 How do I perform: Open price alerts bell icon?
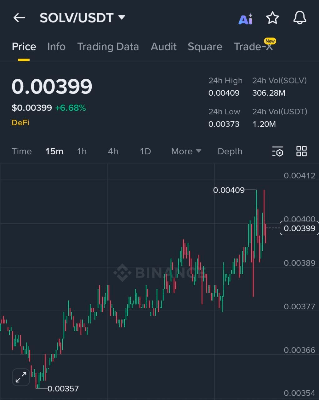click(x=300, y=18)
